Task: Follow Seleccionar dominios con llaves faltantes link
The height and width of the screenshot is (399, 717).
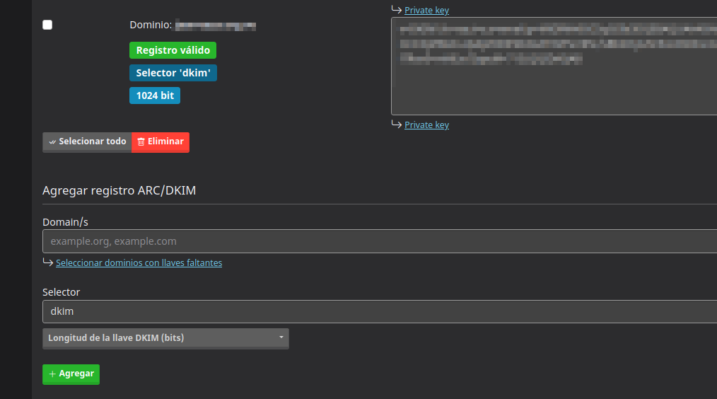Action: [139, 263]
